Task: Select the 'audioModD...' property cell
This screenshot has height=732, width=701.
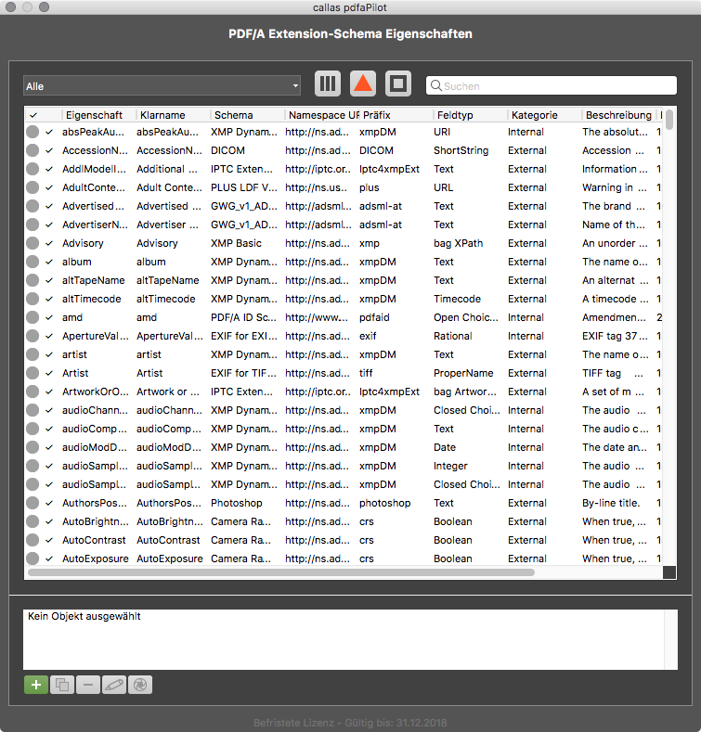Action: pos(94,447)
